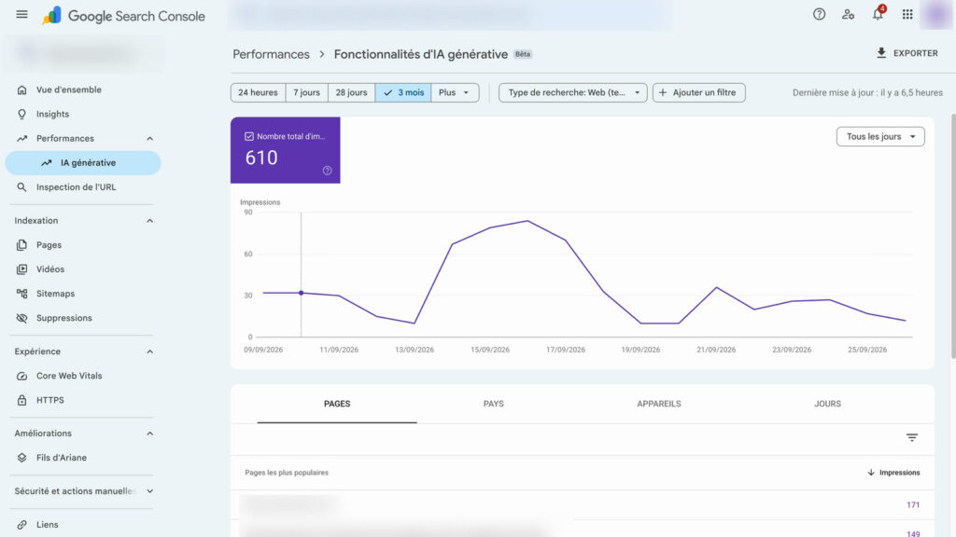This screenshot has height=537, width=956.
Task: Click the HTTPS padlock icon
Action: tap(22, 400)
